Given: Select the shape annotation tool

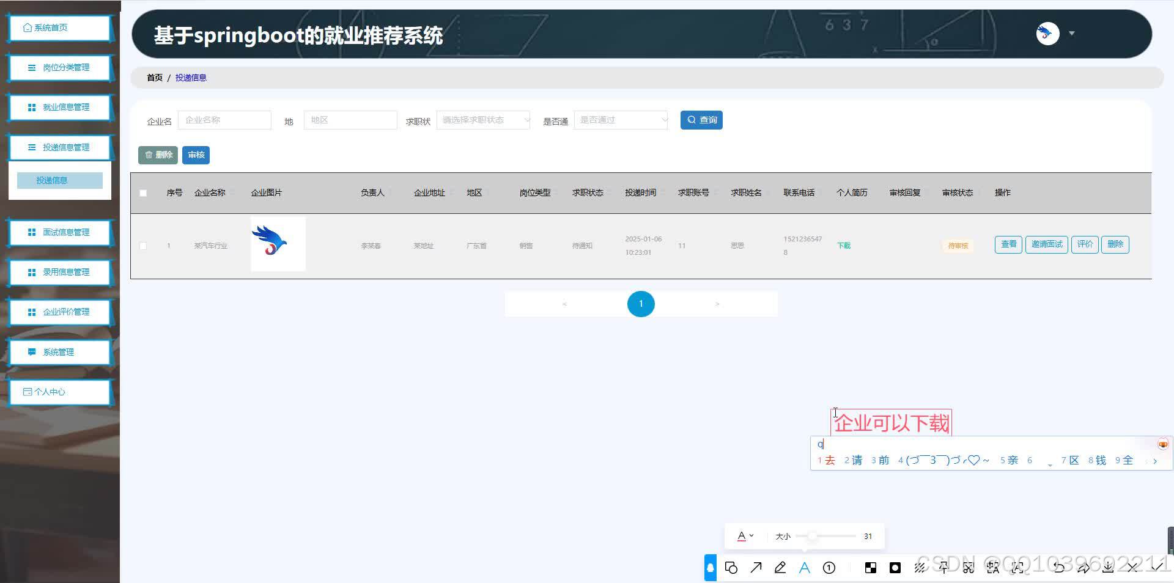Looking at the screenshot, I should click(732, 568).
